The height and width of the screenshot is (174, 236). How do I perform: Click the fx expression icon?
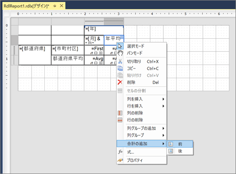pos(120,152)
